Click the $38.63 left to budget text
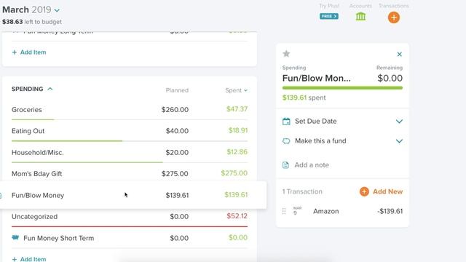This screenshot has height=262, width=466. click(x=32, y=22)
